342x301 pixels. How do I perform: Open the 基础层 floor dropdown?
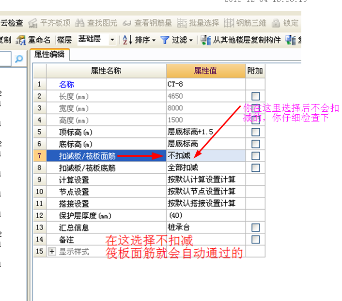coord(112,40)
